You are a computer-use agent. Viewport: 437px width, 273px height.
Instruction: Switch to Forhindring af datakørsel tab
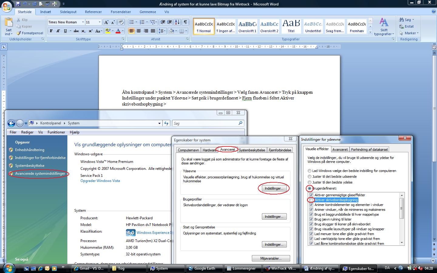(x=369, y=150)
